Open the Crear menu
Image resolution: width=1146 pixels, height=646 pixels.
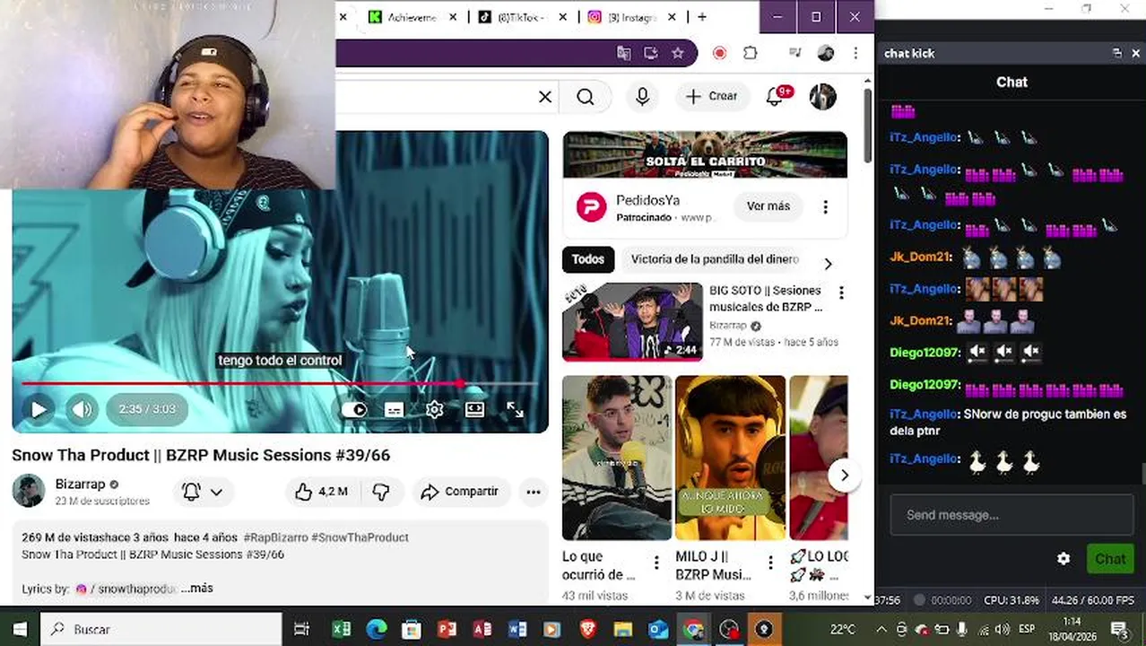(x=712, y=97)
